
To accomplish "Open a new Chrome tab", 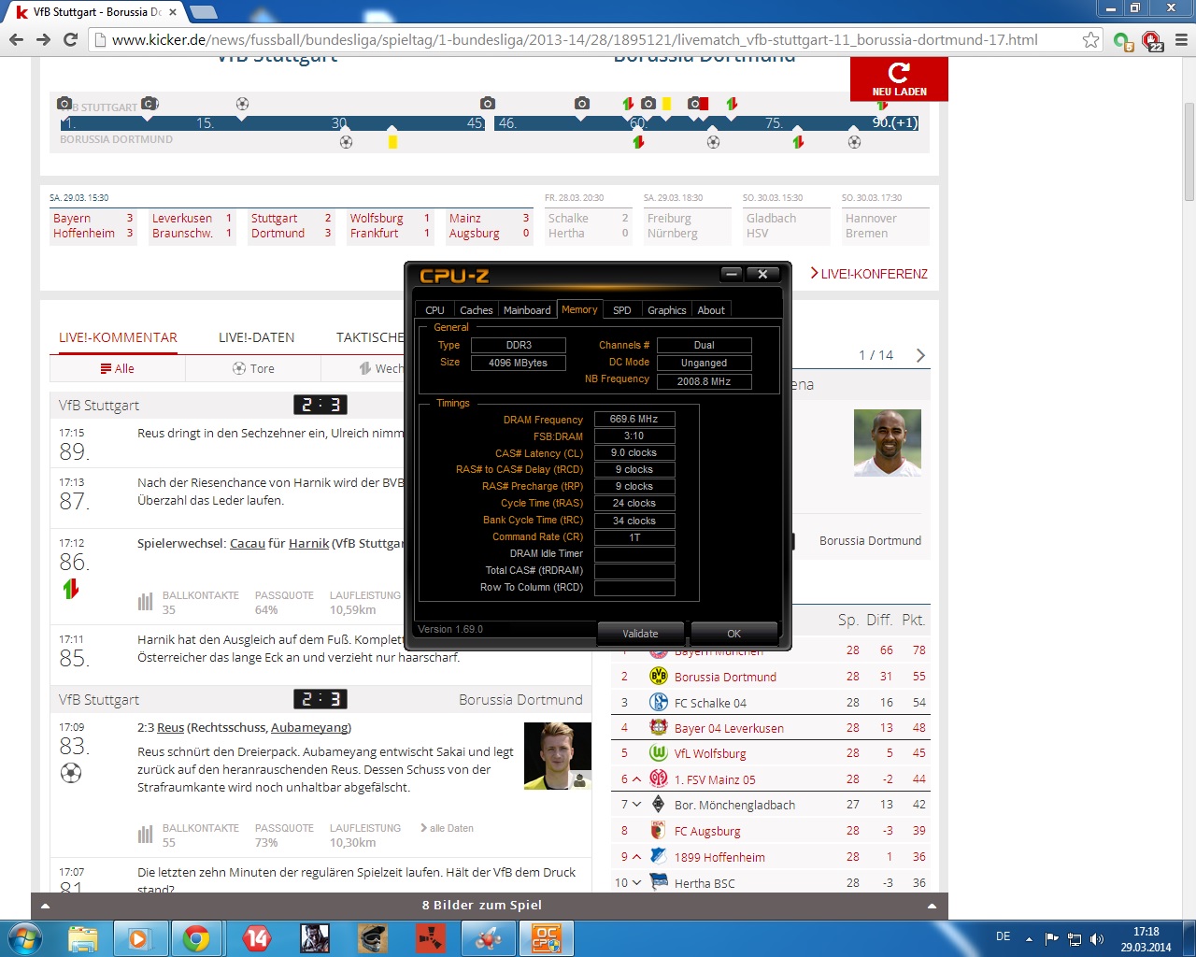I will (203, 12).
